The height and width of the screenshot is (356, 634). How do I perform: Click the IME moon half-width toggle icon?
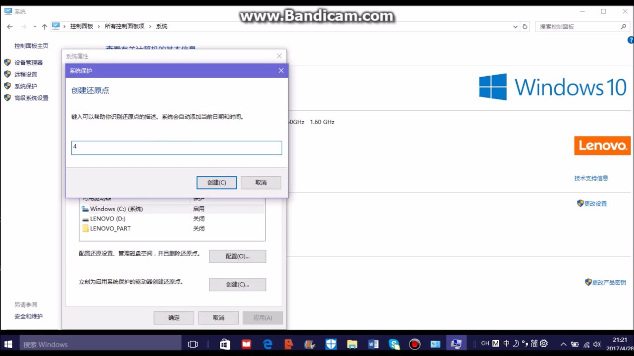pos(516,344)
